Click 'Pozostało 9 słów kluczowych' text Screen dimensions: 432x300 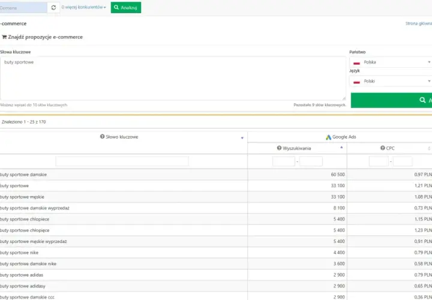pyautogui.click(x=320, y=105)
